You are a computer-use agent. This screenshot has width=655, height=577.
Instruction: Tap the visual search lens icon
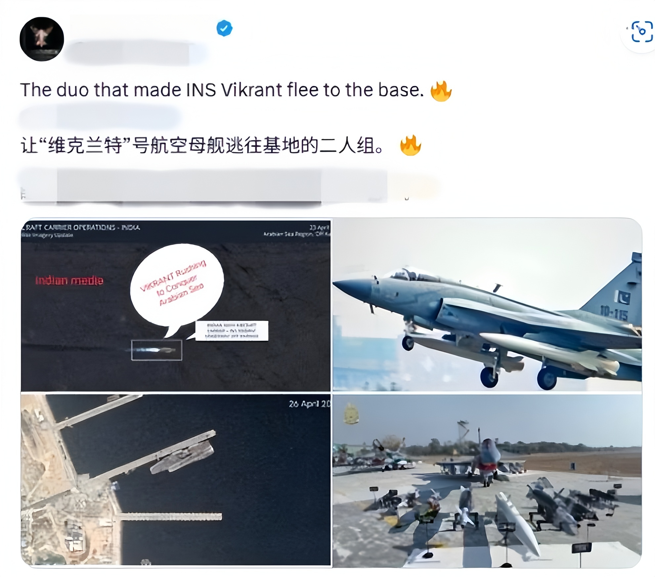click(x=642, y=32)
